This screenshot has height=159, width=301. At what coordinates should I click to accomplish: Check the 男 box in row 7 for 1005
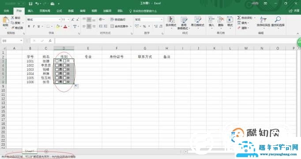coord(57,78)
